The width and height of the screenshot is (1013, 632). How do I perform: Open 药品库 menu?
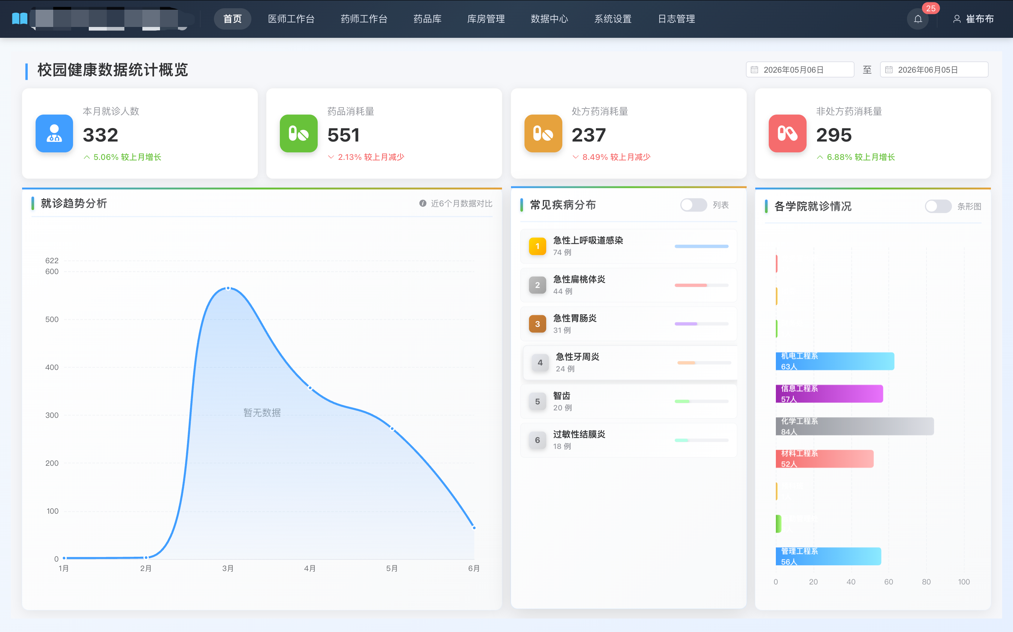pyautogui.click(x=427, y=19)
